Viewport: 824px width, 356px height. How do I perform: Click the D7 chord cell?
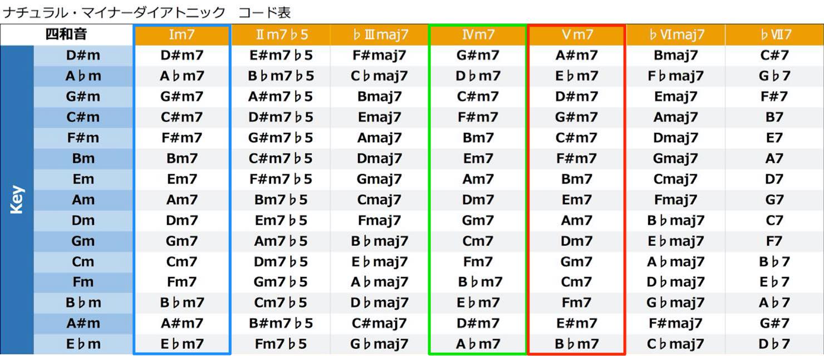[x=774, y=179]
